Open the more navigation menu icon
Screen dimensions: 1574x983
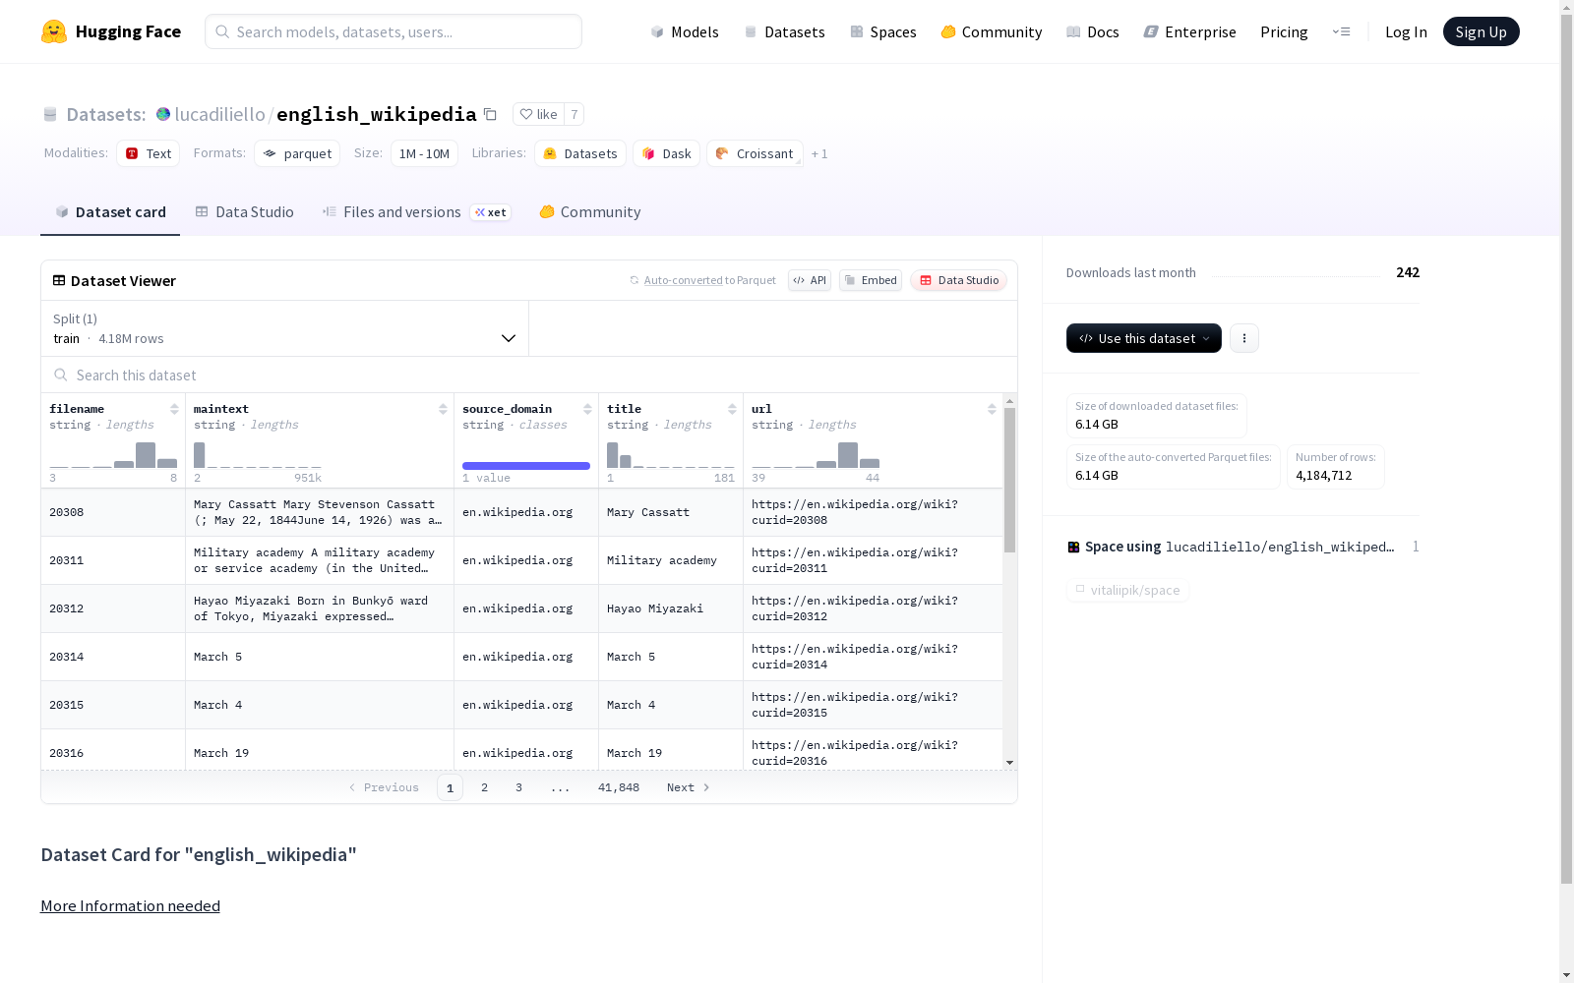(1341, 31)
